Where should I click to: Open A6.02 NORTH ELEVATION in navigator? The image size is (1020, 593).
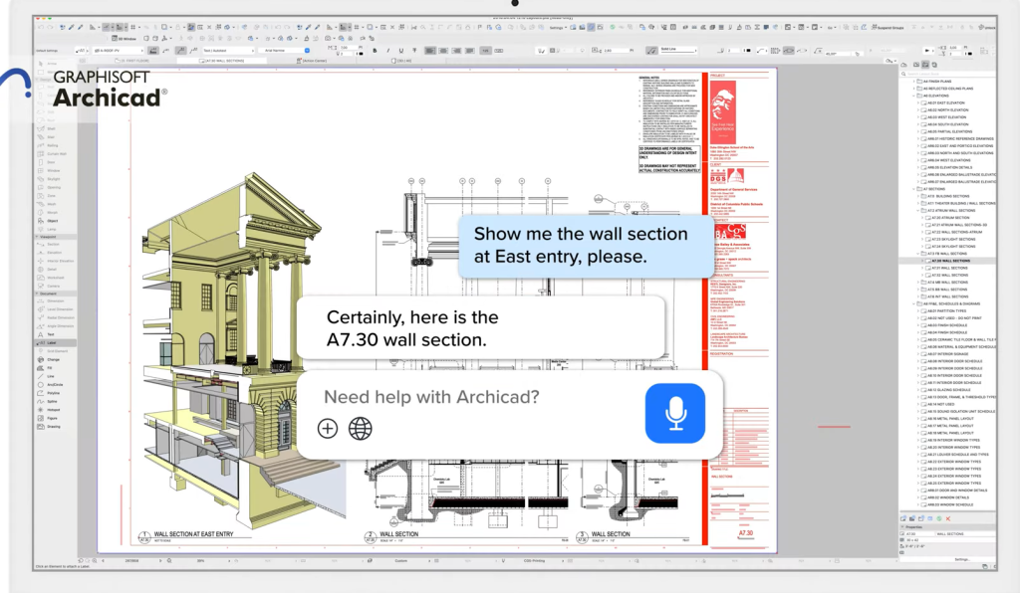[x=946, y=109]
